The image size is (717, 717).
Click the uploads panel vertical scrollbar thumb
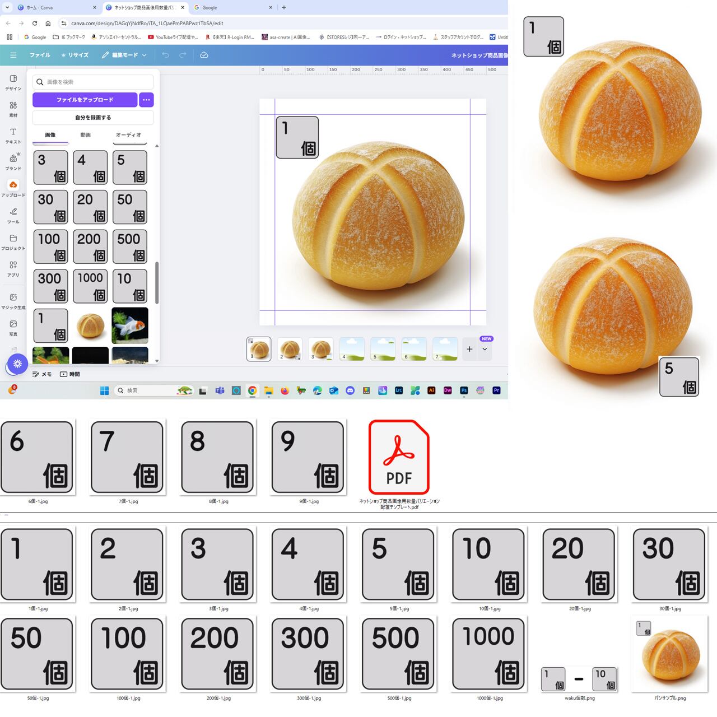click(x=157, y=283)
